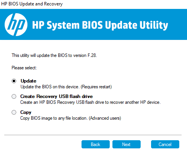Screen dimensions: 187x153
Task: Click the HP BIOS Update and Recovery title bar
Action: click(x=32, y=4)
